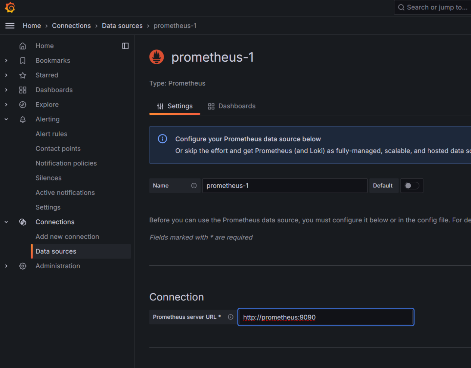Open Silences under Alerting
The height and width of the screenshot is (368, 471).
[x=49, y=178]
